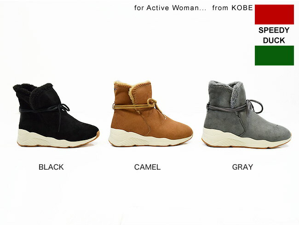Select the GRAY color label
Image resolution: width=299 pixels, height=225 pixels.
(242, 167)
